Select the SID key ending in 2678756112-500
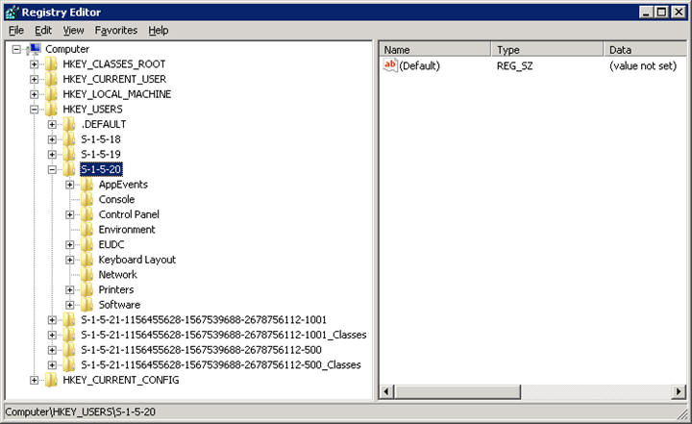This screenshot has width=692, height=424. (x=201, y=350)
